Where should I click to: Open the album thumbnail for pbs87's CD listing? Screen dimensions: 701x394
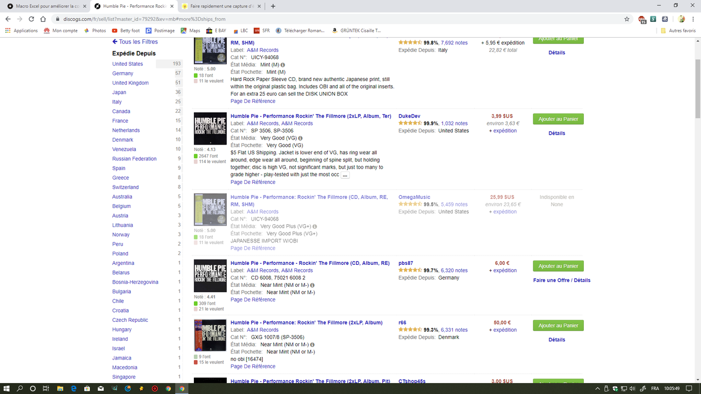(x=210, y=276)
